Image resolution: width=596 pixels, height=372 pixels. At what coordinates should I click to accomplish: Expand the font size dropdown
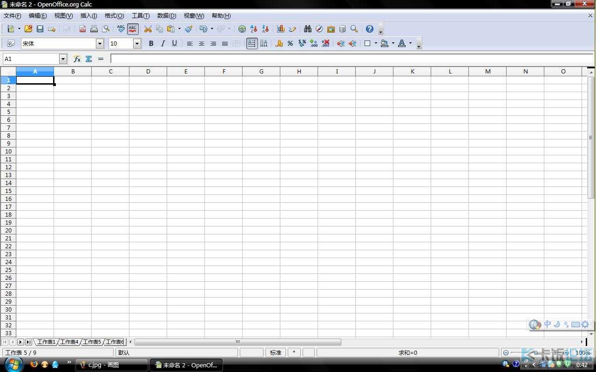coord(137,43)
